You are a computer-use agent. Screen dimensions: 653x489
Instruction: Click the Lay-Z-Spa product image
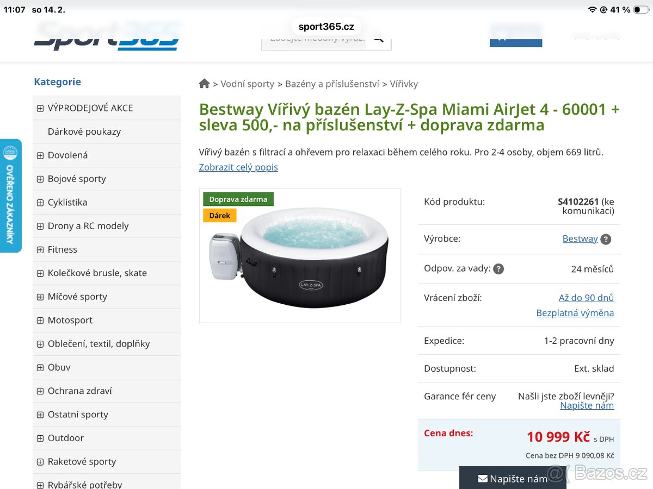[x=300, y=255]
